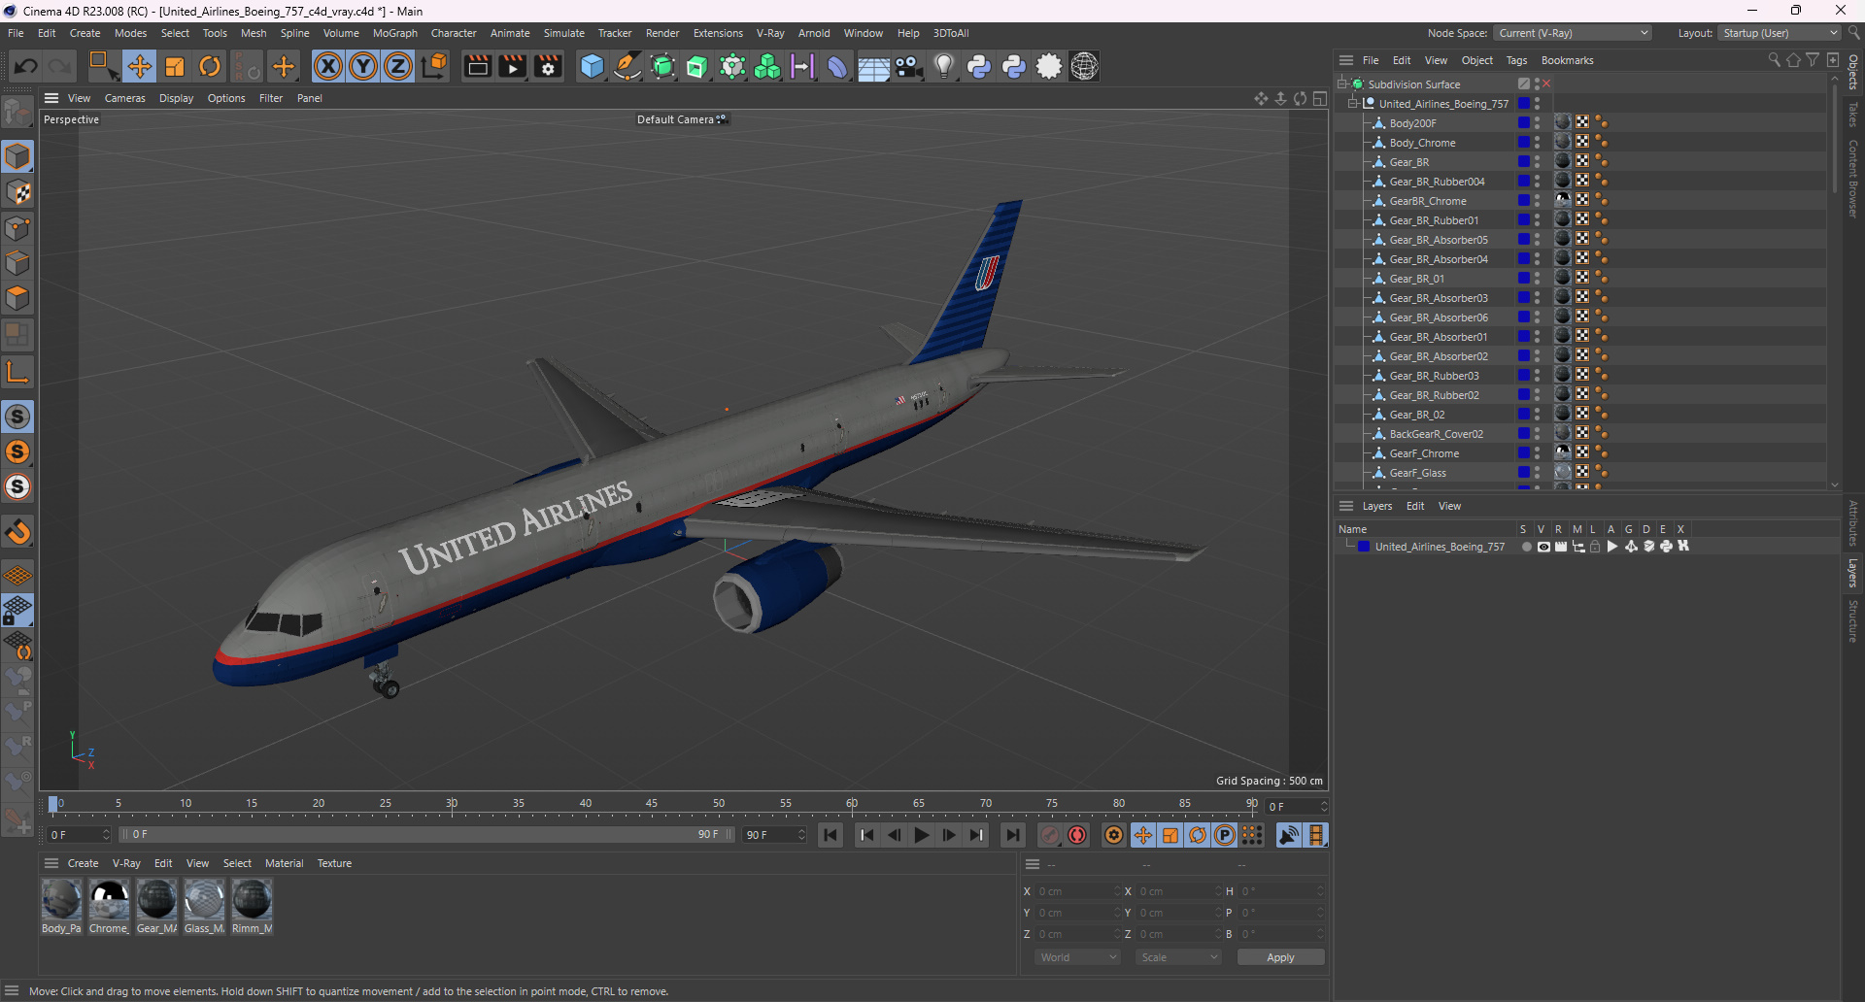
Task: Open Layers panel Edit menu
Action: tap(1415, 506)
